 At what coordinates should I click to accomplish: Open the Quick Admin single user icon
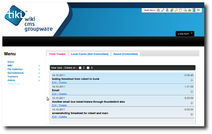pyautogui.click(x=167, y=10)
